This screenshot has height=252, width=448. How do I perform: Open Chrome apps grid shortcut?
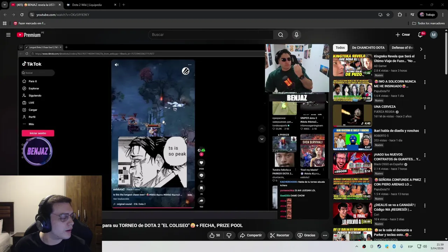pyautogui.click(x=5, y=23)
